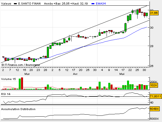Click the Volume 15 panel title
The height and width of the screenshot is (122, 162).
tap(9, 79)
